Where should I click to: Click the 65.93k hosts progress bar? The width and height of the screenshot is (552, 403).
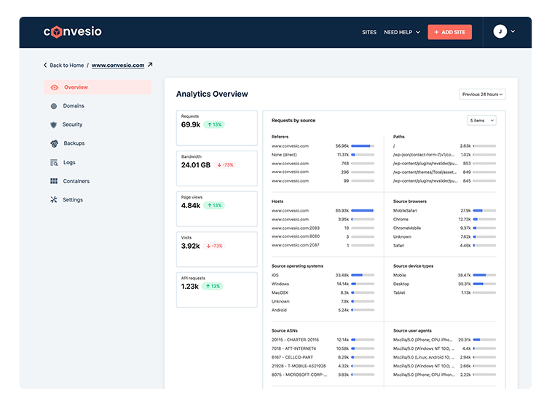tap(363, 211)
